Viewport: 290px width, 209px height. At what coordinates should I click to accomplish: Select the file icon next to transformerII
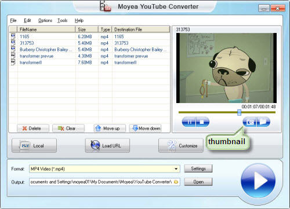click(13, 63)
